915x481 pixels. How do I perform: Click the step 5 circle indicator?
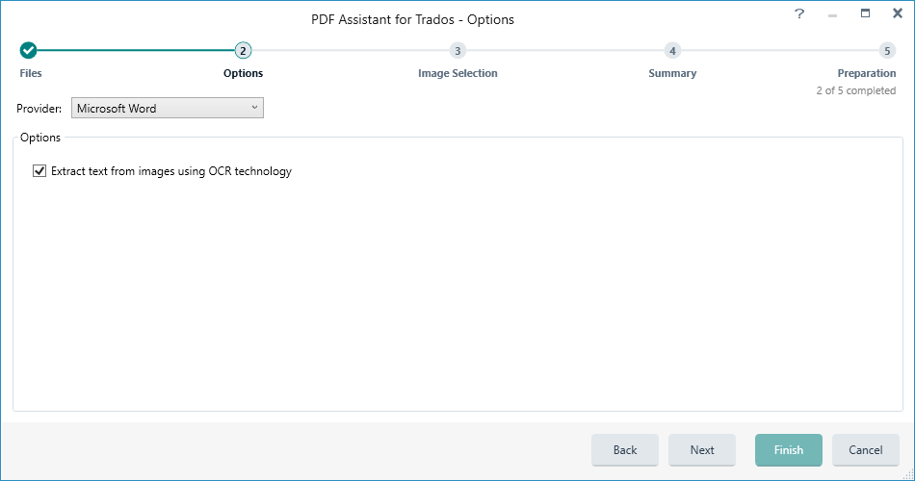click(x=887, y=51)
